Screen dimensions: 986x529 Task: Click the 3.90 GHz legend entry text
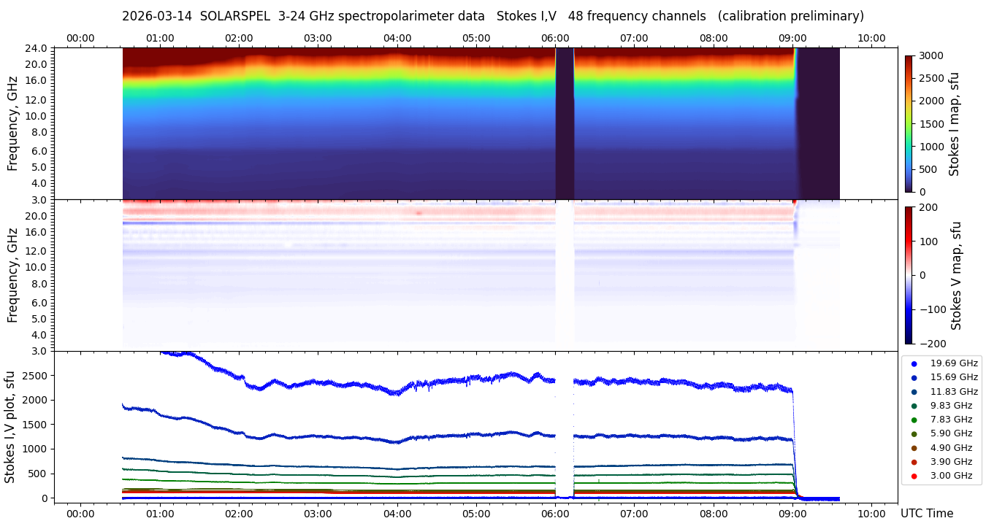click(x=951, y=462)
